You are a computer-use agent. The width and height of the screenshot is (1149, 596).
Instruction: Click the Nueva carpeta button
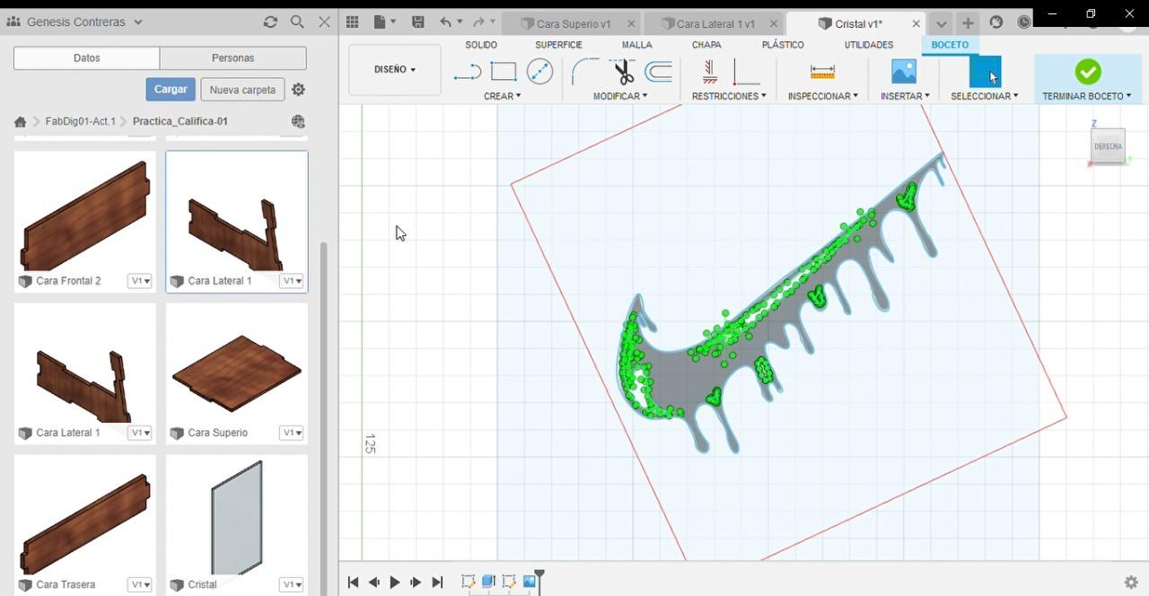pos(242,90)
